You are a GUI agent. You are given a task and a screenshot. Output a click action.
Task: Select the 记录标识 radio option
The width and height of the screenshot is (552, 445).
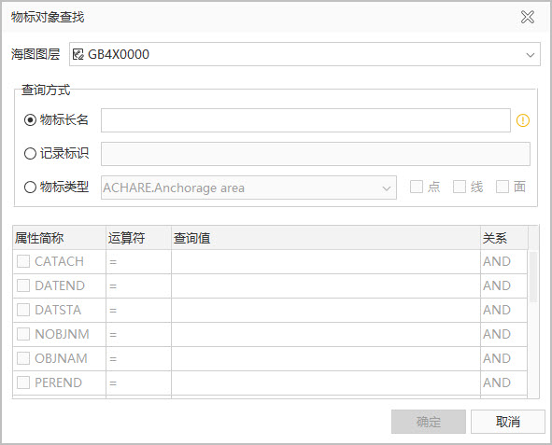click(30, 154)
